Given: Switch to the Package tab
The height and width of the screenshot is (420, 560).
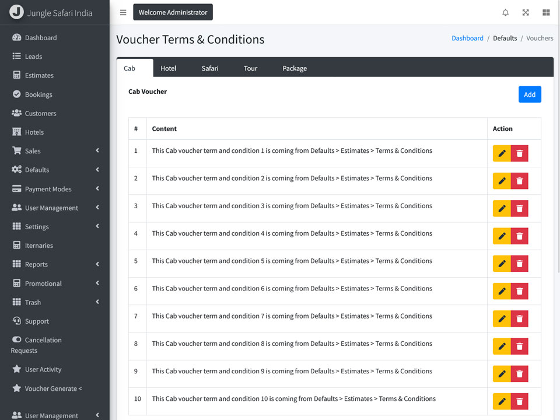Looking at the screenshot, I should coord(295,68).
